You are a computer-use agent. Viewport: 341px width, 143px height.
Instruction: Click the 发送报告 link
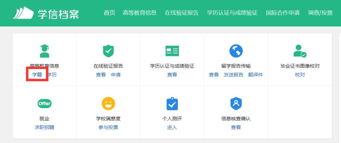(x=233, y=75)
